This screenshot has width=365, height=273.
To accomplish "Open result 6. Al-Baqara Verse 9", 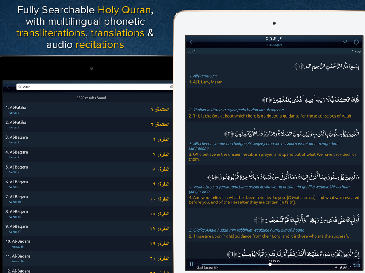I will coord(88,184).
